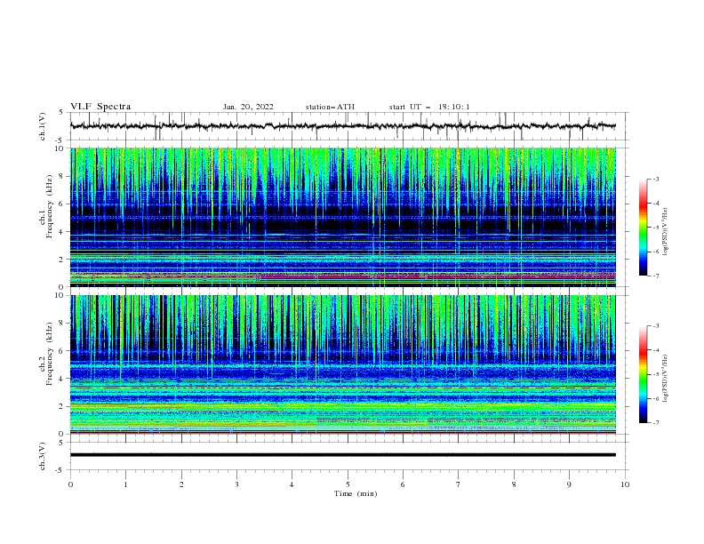Click the ch.1 spectrogram panel
The image size is (704, 544).
pyautogui.click(x=343, y=217)
